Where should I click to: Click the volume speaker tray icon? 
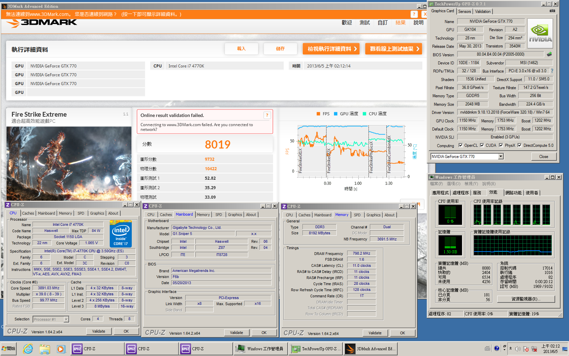[x=518, y=349]
